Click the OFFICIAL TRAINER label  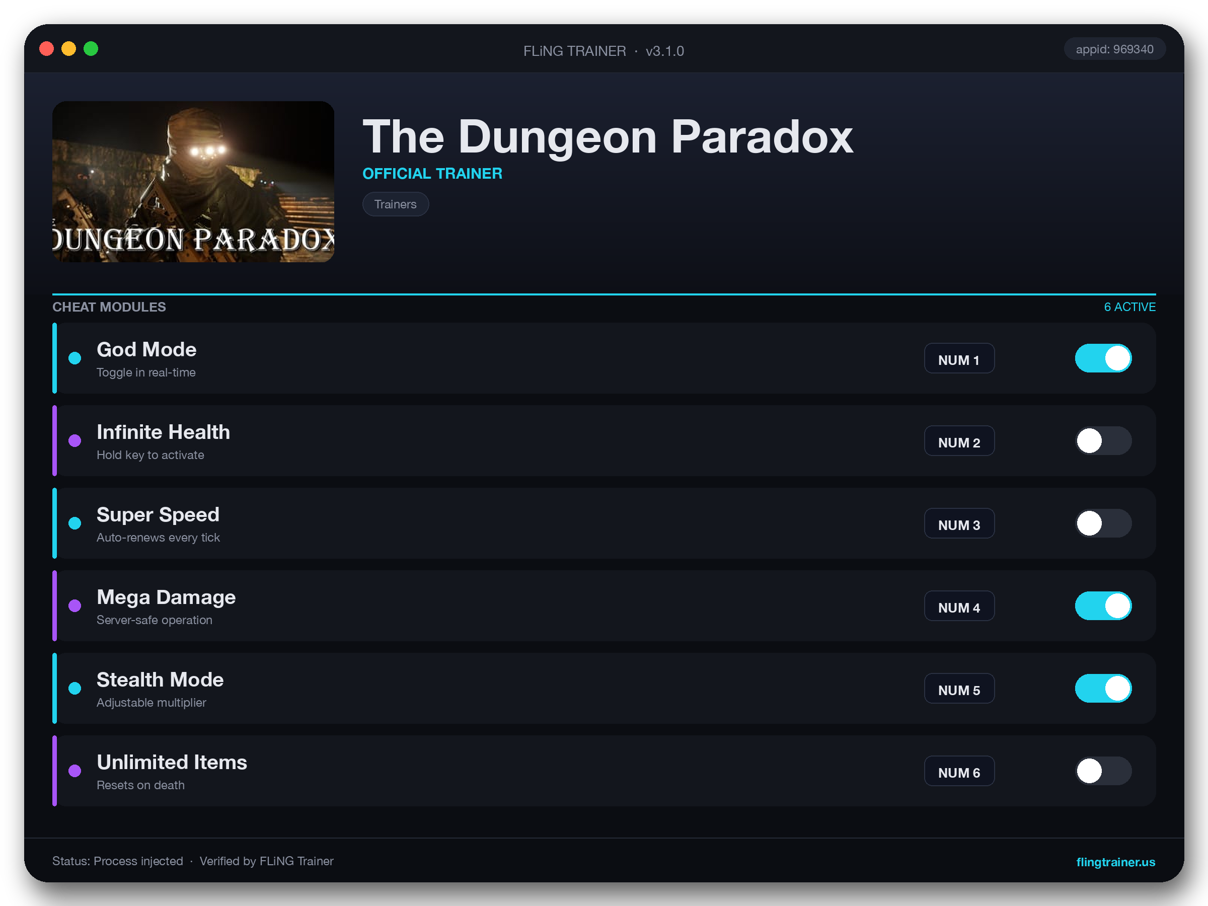(432, 173)
